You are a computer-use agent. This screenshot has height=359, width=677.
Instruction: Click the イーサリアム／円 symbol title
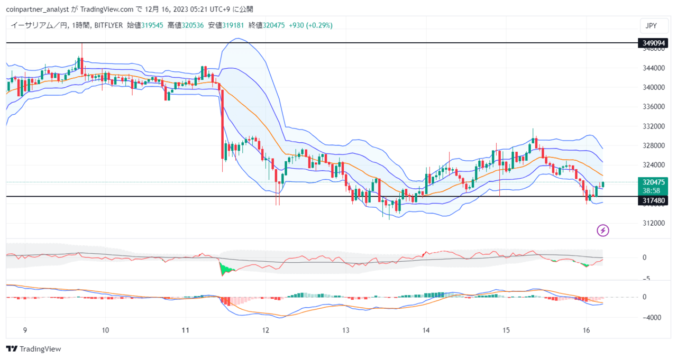32,25
